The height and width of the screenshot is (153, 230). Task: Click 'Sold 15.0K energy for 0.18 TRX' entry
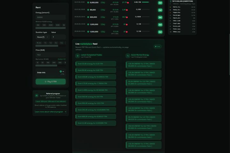pos(96,64)
